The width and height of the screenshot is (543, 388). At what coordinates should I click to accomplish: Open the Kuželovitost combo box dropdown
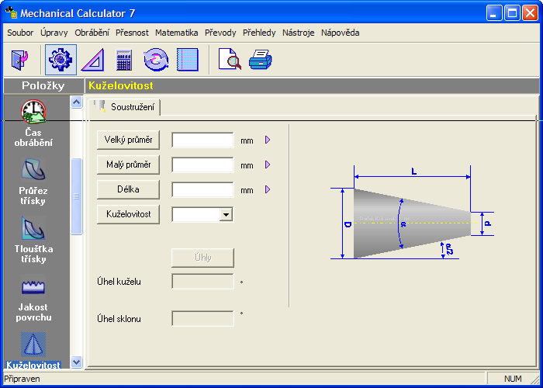[x=227, y=214]
